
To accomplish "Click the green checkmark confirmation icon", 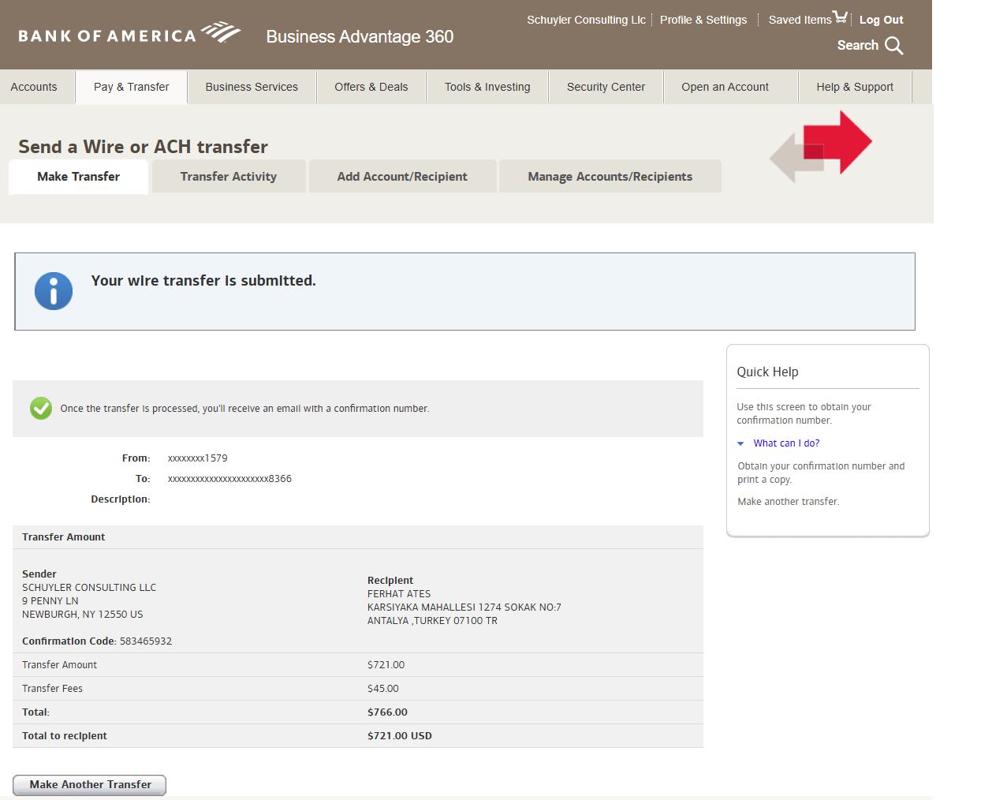I will coord(41,408).
